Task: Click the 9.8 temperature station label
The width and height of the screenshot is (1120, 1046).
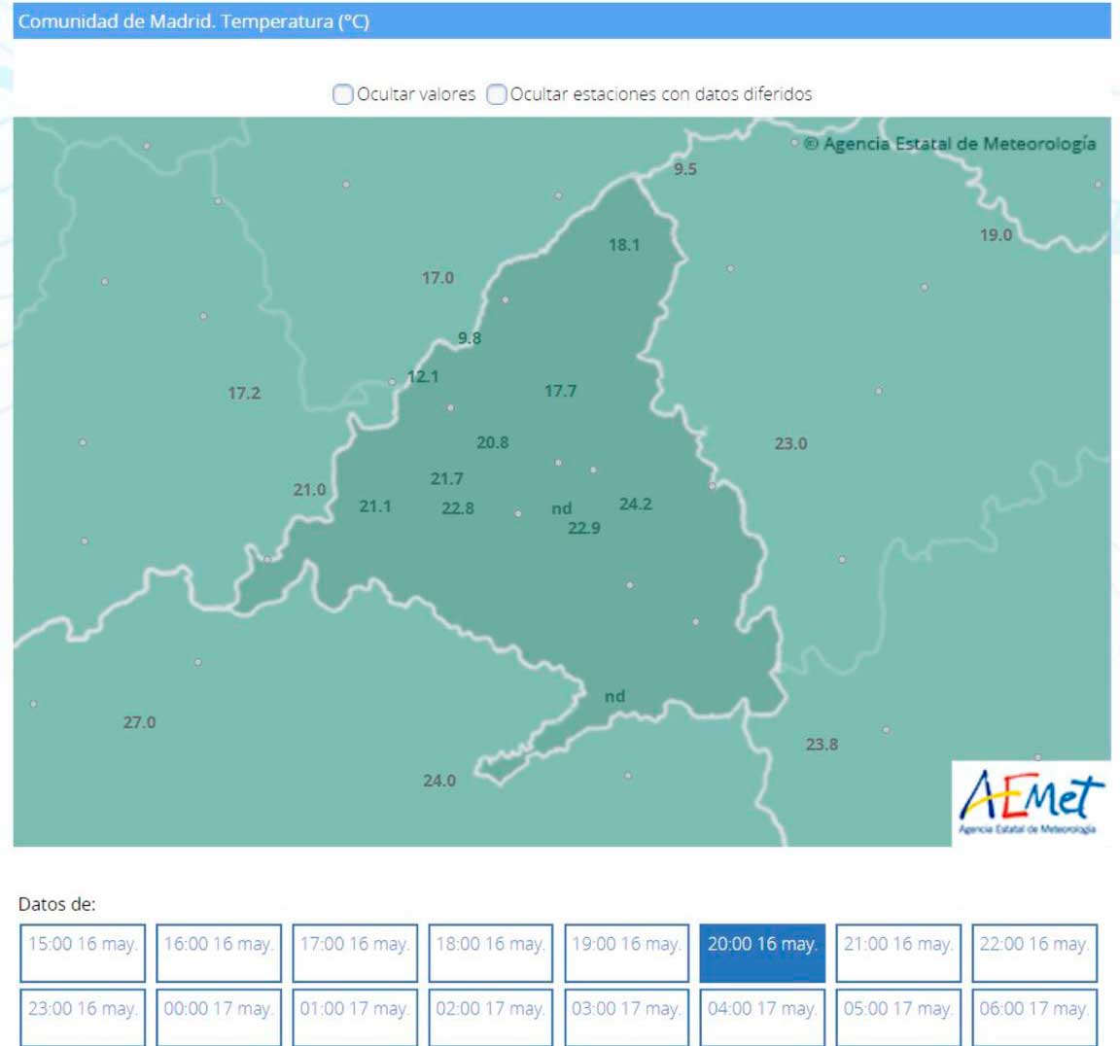Action: [470, 338]
